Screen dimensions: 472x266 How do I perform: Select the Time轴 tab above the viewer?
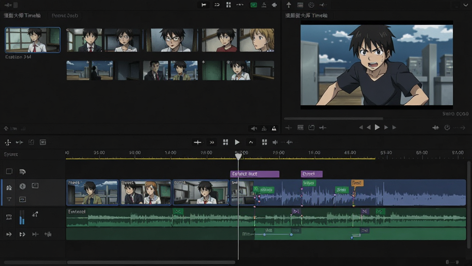pos(307,16)
